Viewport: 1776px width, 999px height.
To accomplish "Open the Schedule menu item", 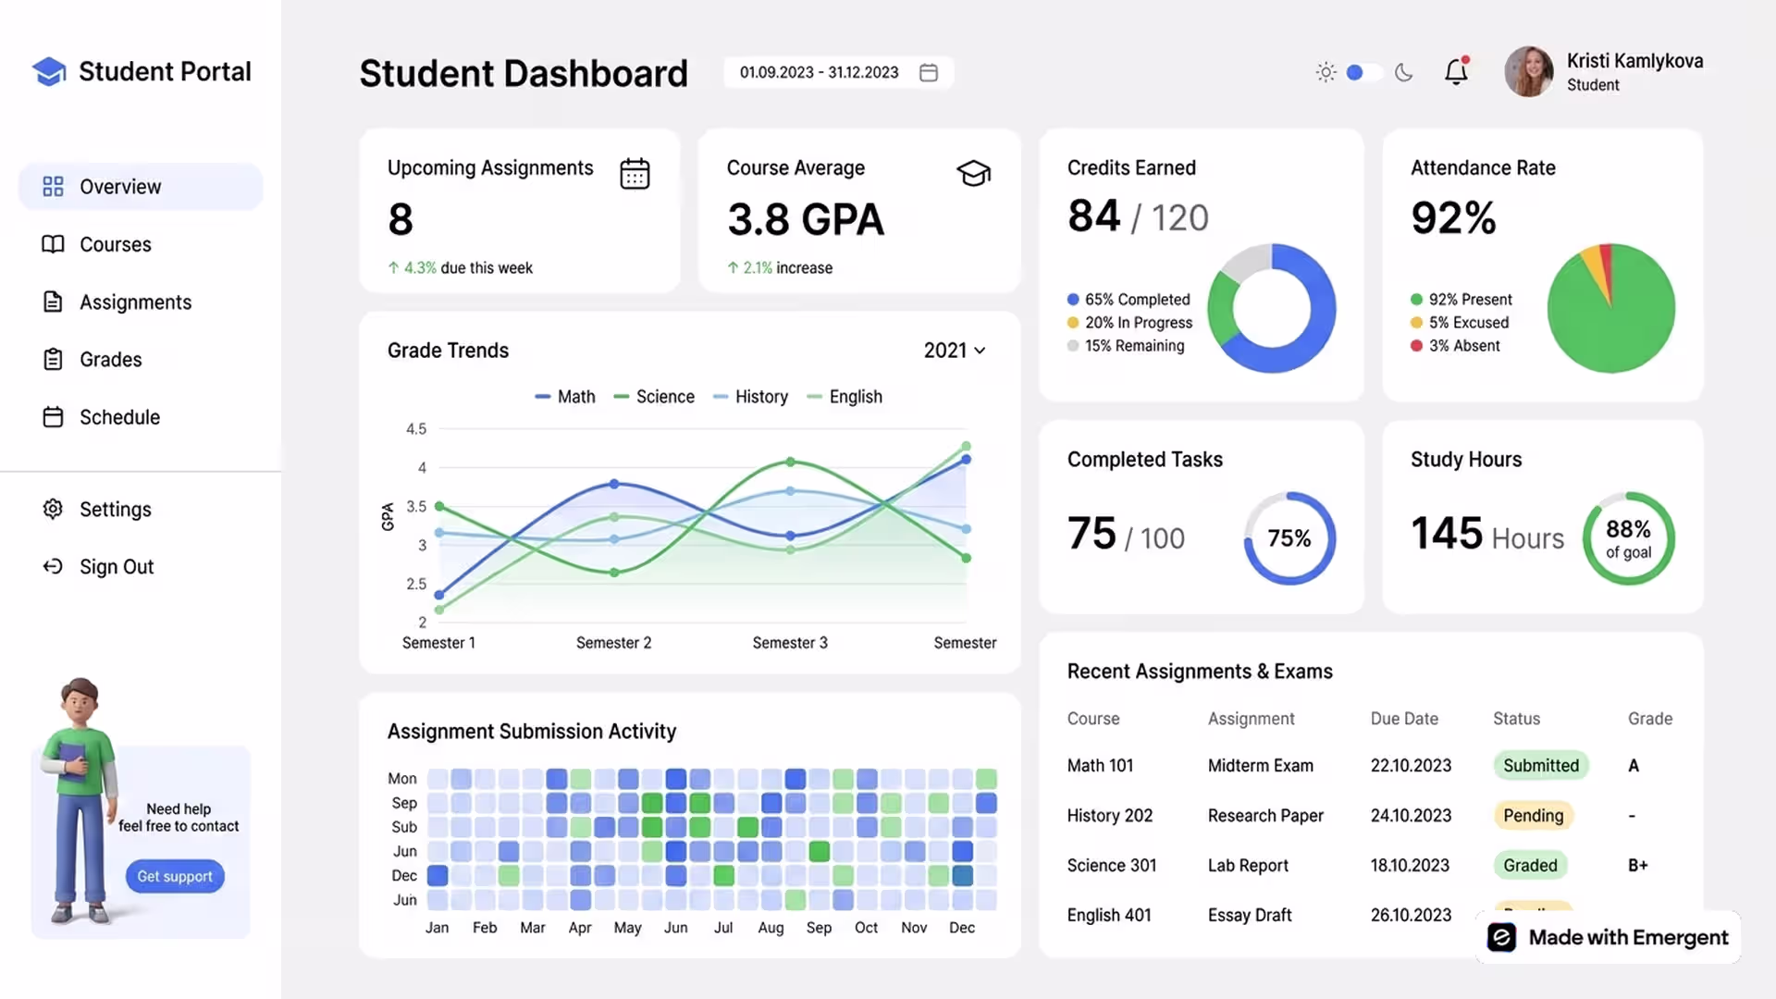I will click(x=141, y=417).
